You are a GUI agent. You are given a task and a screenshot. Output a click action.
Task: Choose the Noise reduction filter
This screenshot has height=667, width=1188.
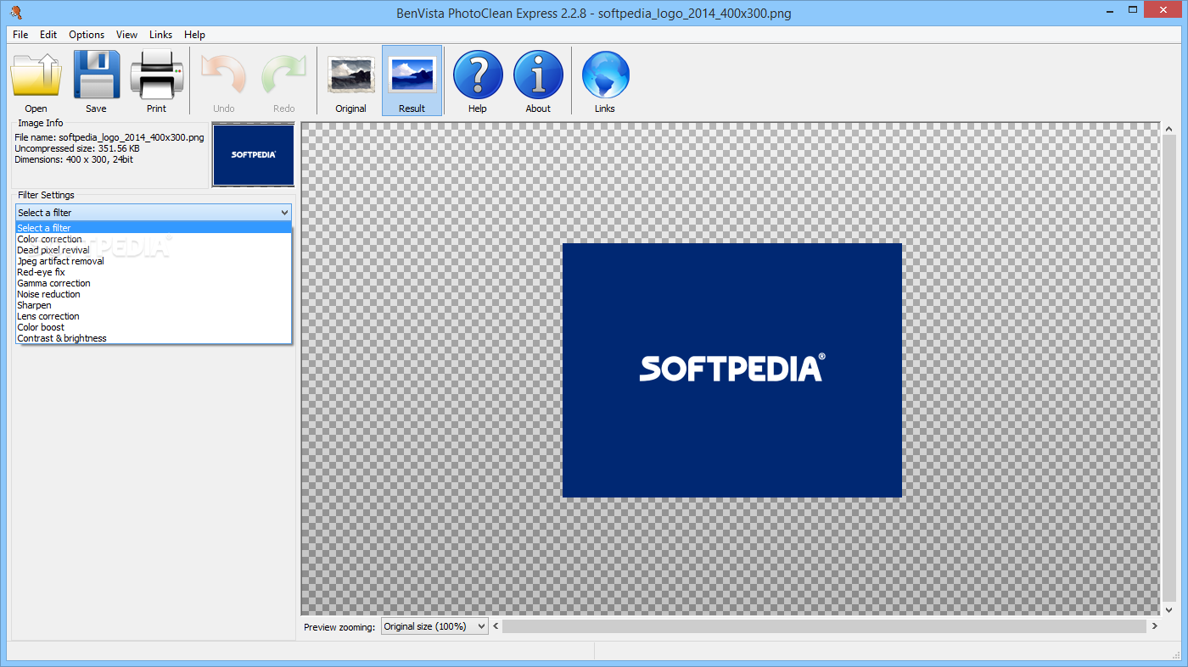coord(154,294)
